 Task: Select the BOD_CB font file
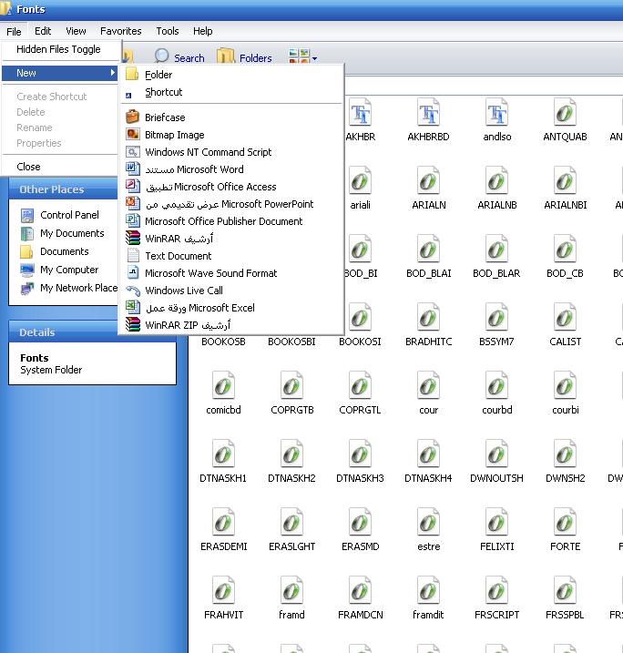[x=565, y=257]
